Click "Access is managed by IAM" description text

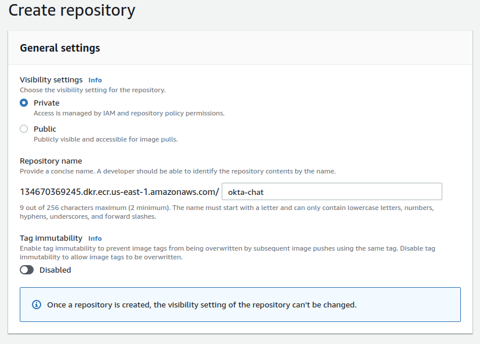coord(129,113)
